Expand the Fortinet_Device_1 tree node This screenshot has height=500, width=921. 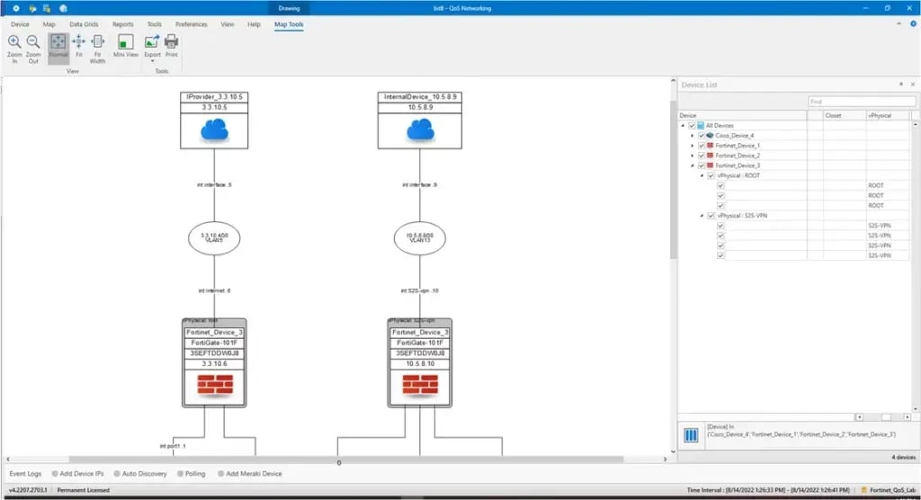(692, 145)
